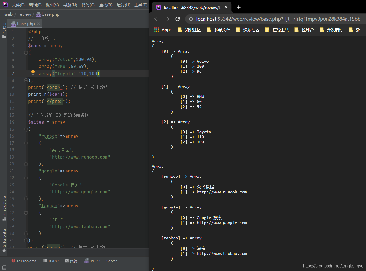Screen dimensions: 366x271
Task: Open the 运行(U) menu
Action: [x=123, y=5]
